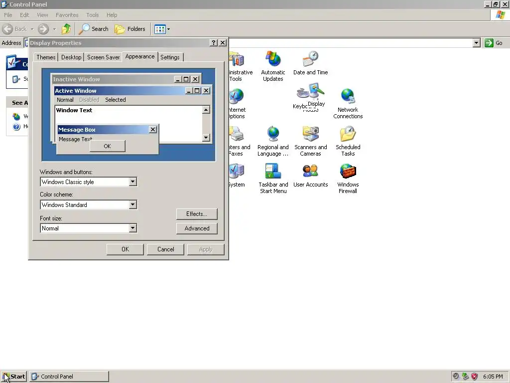510x383 pixels.
Task: Click the Go button by address bar
Action: coord(494,43)
